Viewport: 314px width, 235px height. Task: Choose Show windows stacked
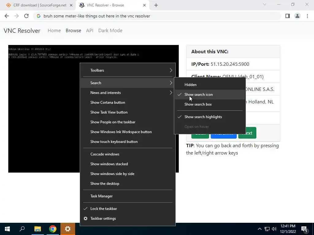(128, 164)
